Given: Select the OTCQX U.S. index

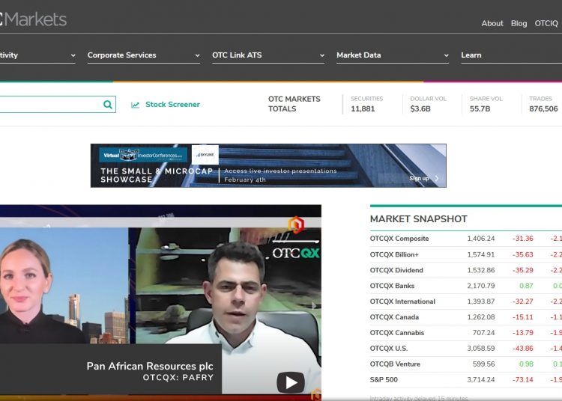Looking at the screenshot, I should click(x=388, y=348).
